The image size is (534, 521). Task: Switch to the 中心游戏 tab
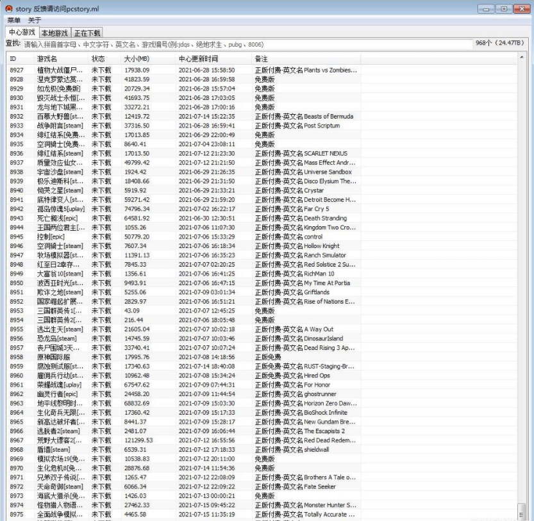click(x=22, y=32)
